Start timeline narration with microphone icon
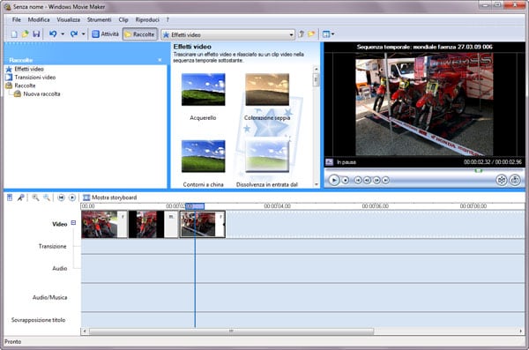 pos(20,197)
